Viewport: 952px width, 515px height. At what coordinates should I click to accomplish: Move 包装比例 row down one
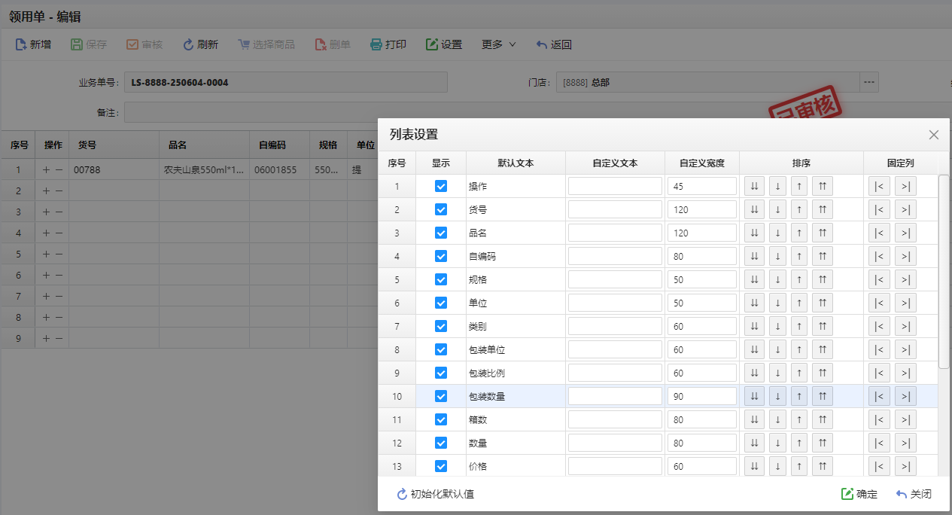click(778, 373)
